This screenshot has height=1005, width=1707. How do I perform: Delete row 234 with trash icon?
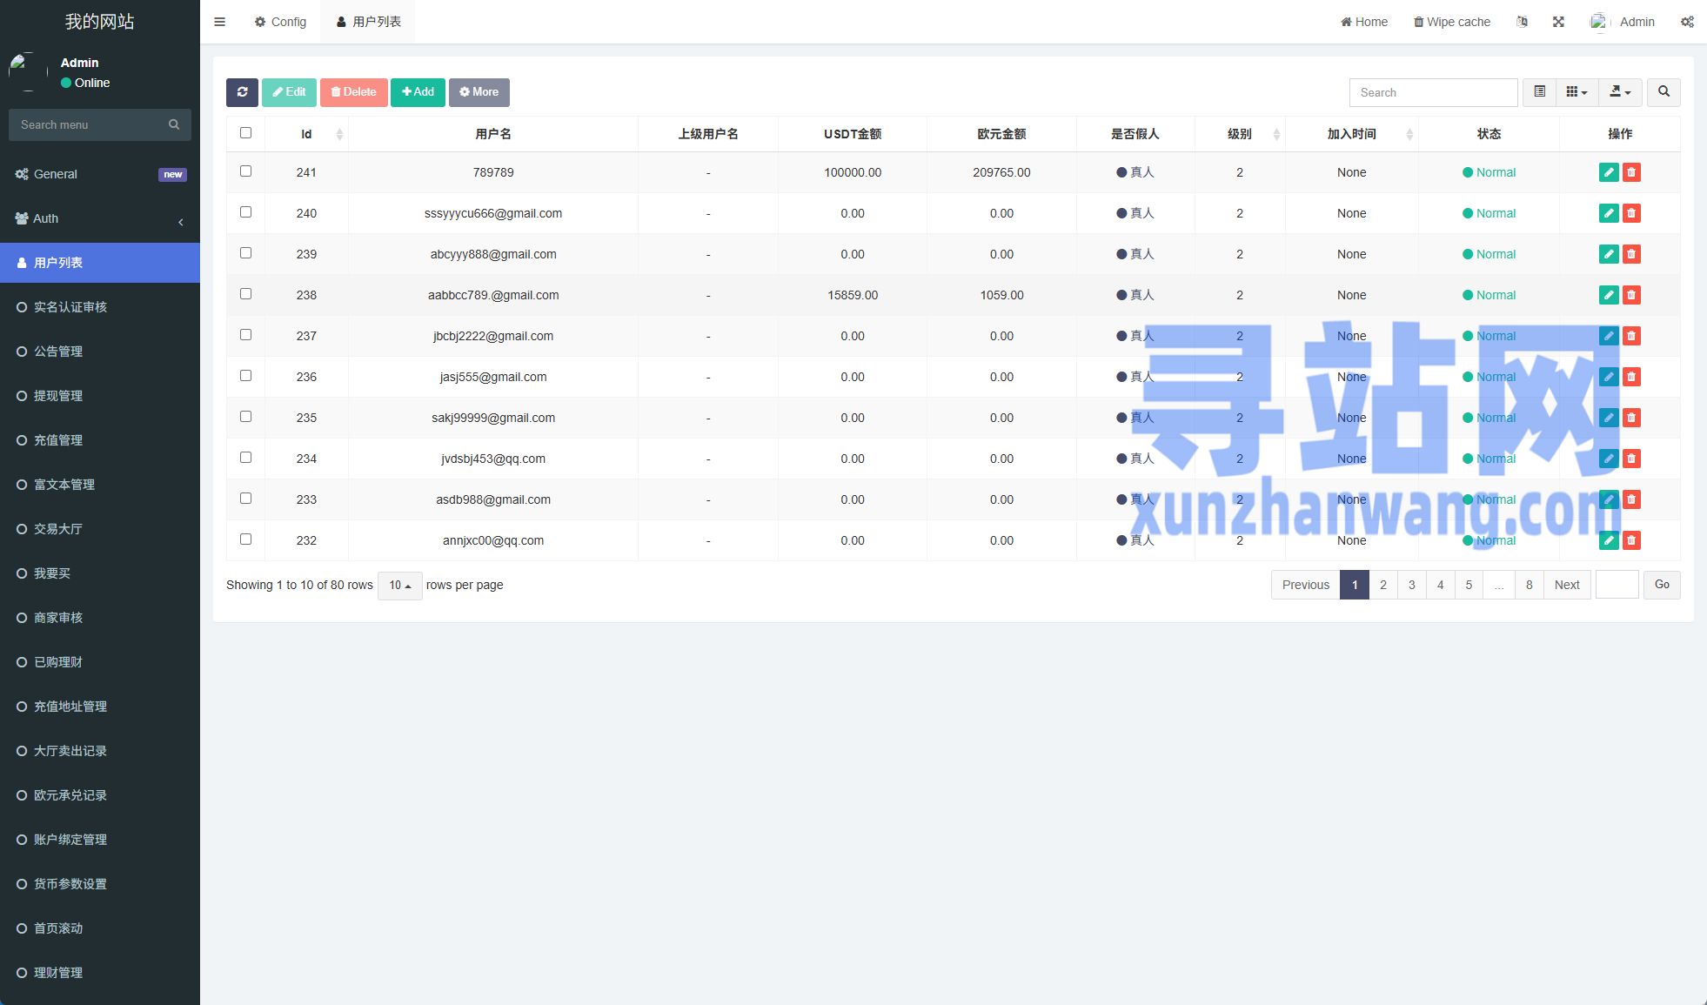coord(1631,459)
